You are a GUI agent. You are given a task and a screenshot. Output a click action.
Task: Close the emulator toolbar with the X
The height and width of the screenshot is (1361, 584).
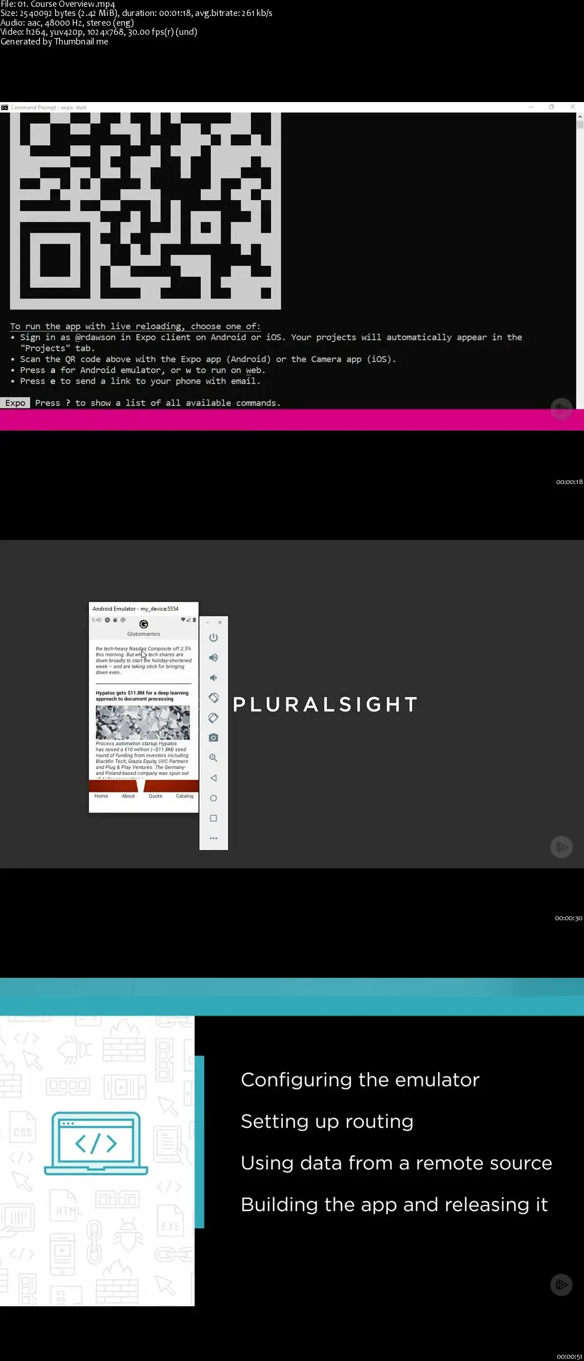click(220, 623)
